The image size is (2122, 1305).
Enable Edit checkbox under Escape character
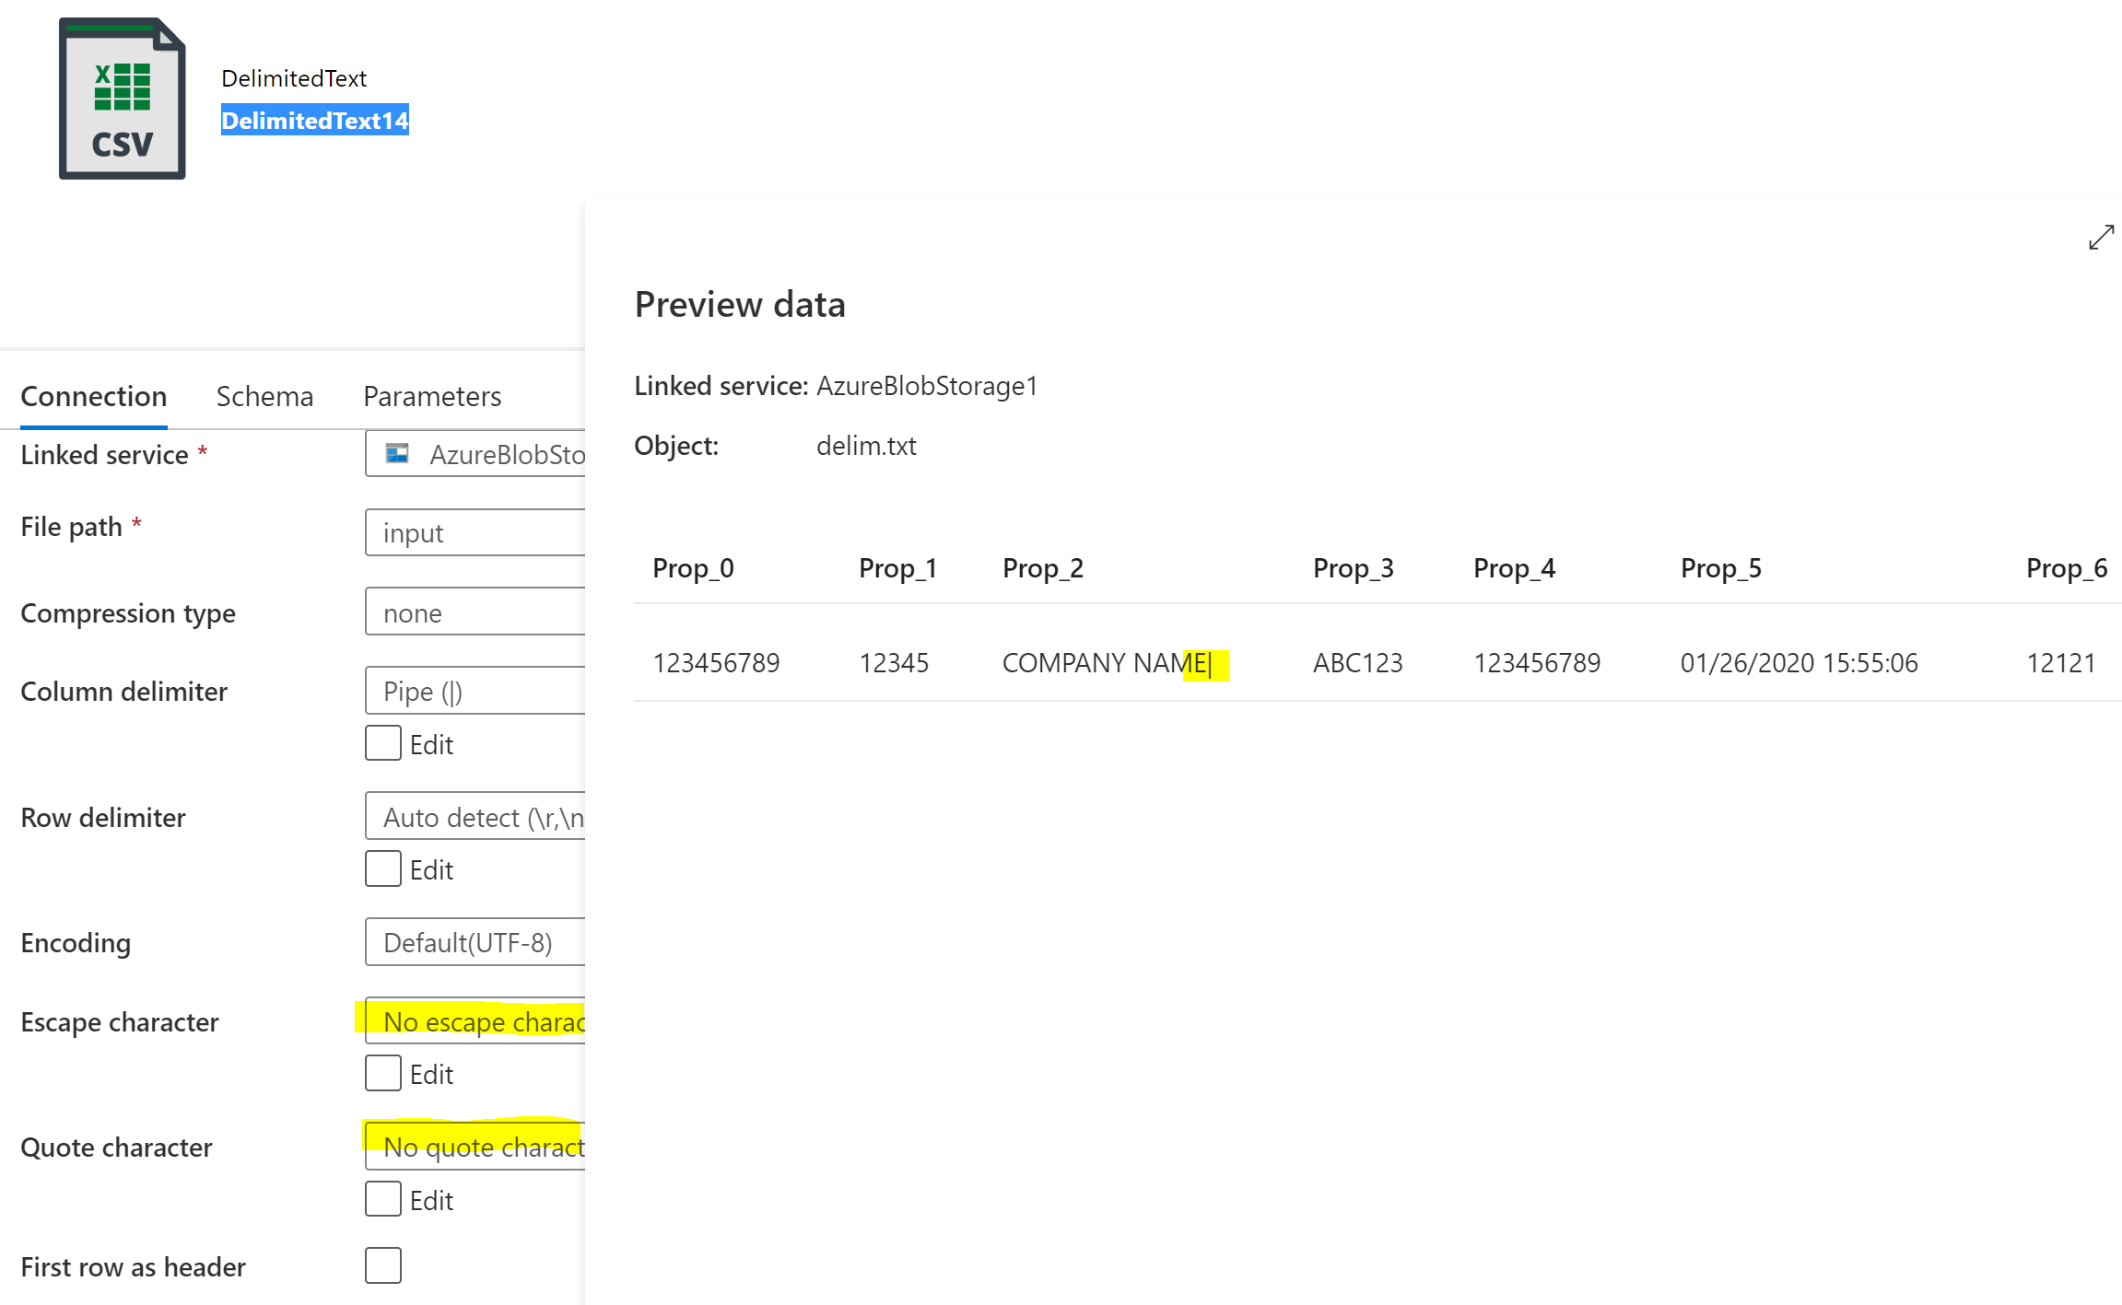coord(383,1073)
